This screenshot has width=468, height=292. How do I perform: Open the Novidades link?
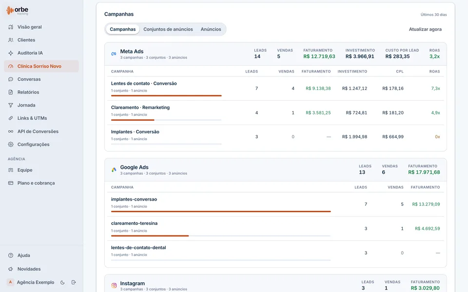click(x=41, y=269)
